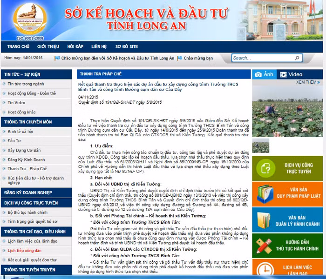The image size is (326, 279).
Task: Click the flag icon before Chào mừng message
Action: pos(57,58)
